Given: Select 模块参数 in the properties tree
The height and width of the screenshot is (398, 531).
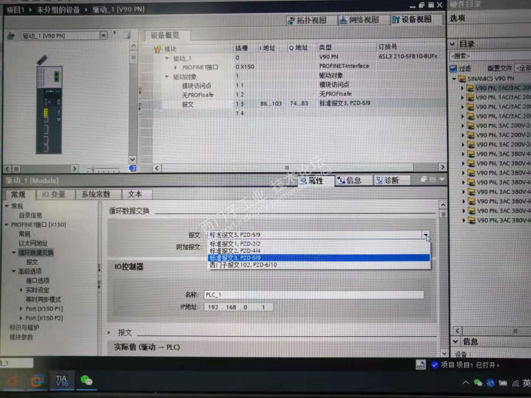Looking at the screenshot, I should (x=21, y=337).
